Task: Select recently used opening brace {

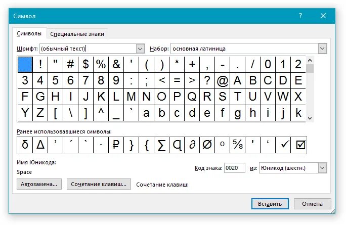Action: coord(147,145)
